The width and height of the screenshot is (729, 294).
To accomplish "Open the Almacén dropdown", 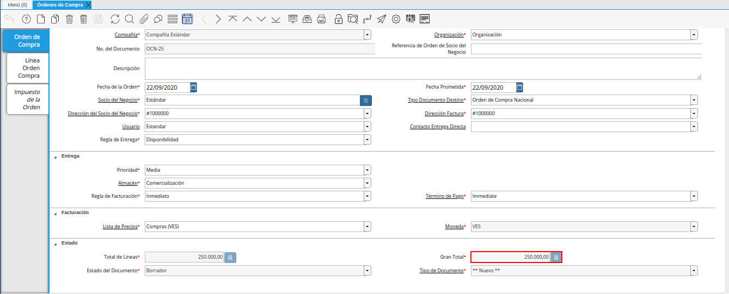I will tap(367, 183).
